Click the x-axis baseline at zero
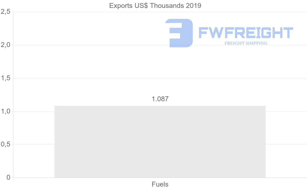The height and width of the screenshot is (195, 307). [x=287, y=178]
